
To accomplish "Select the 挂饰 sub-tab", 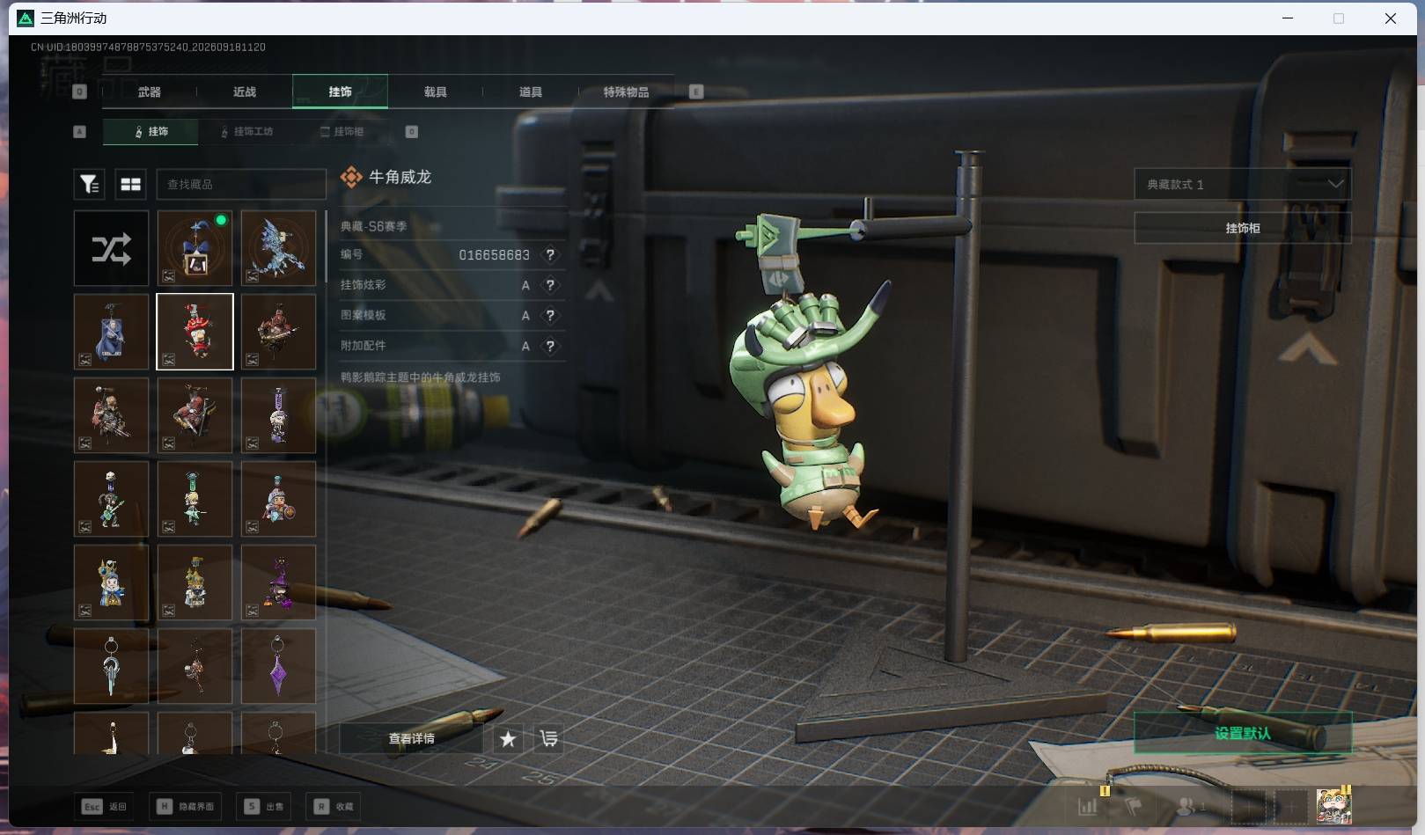I will pyautogui.click(x=151, y=132).
